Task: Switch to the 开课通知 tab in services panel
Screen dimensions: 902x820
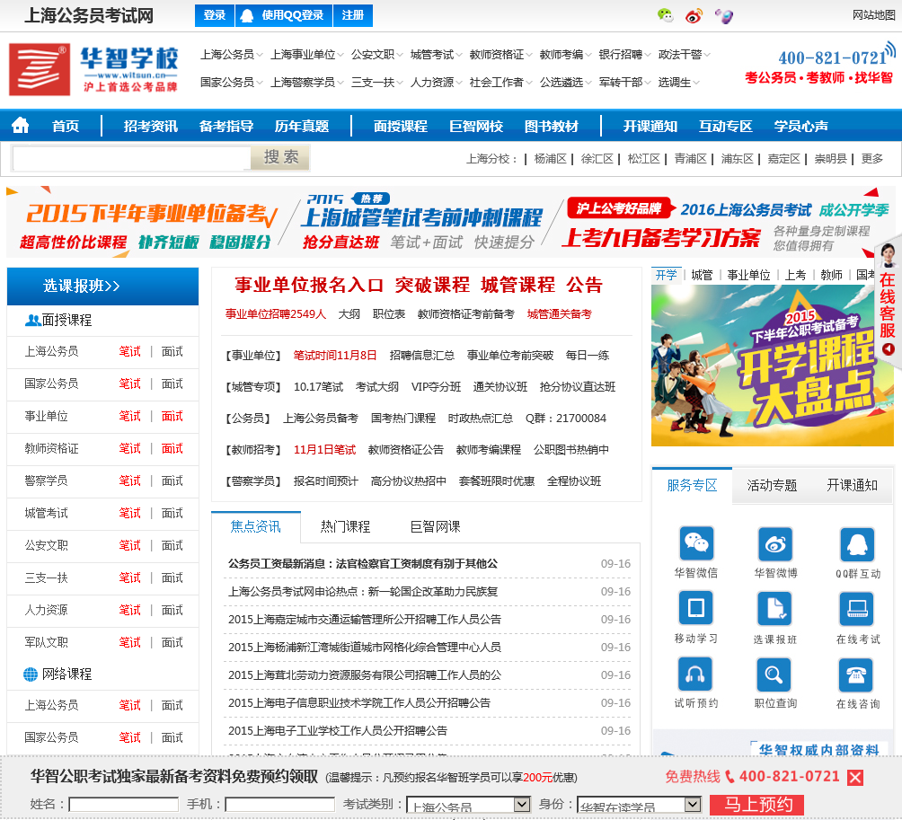Action: (x=852, y=485)
